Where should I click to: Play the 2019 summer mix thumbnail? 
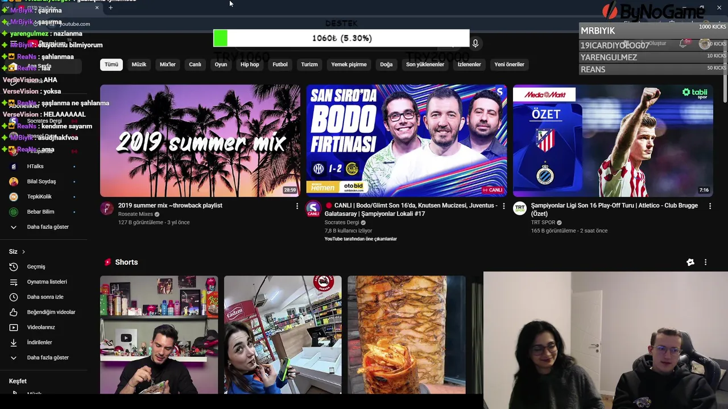coord(200,141)
